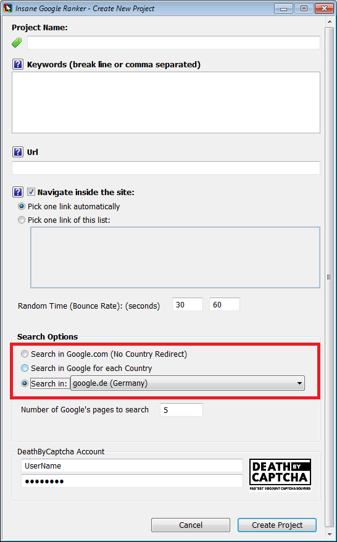Screen dimensions: 337x542
Task: Click the DeathByCaptcha UserName field
Action: 132,465
